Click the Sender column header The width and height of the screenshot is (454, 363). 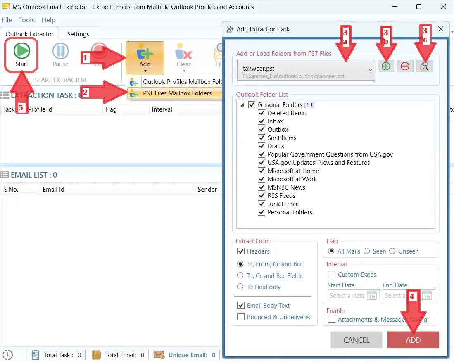click(x=207, y=190)
